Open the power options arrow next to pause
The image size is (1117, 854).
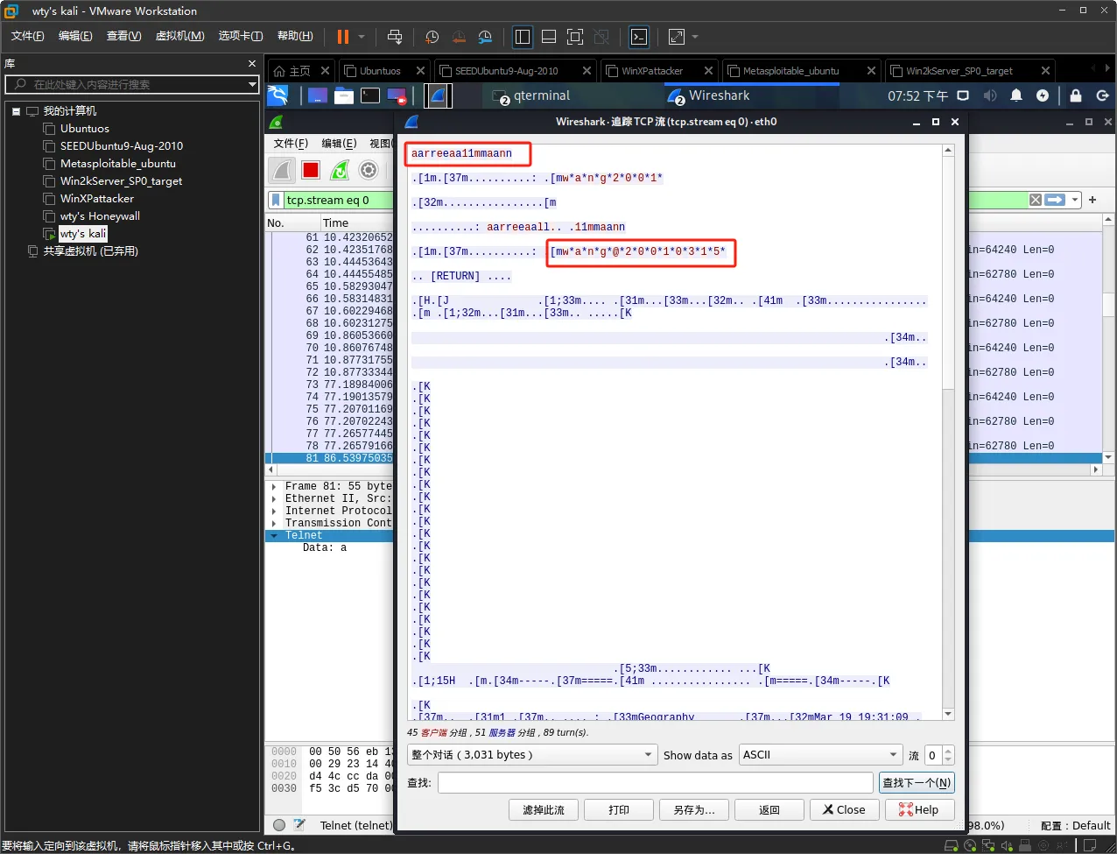click(x=362, y=37)
